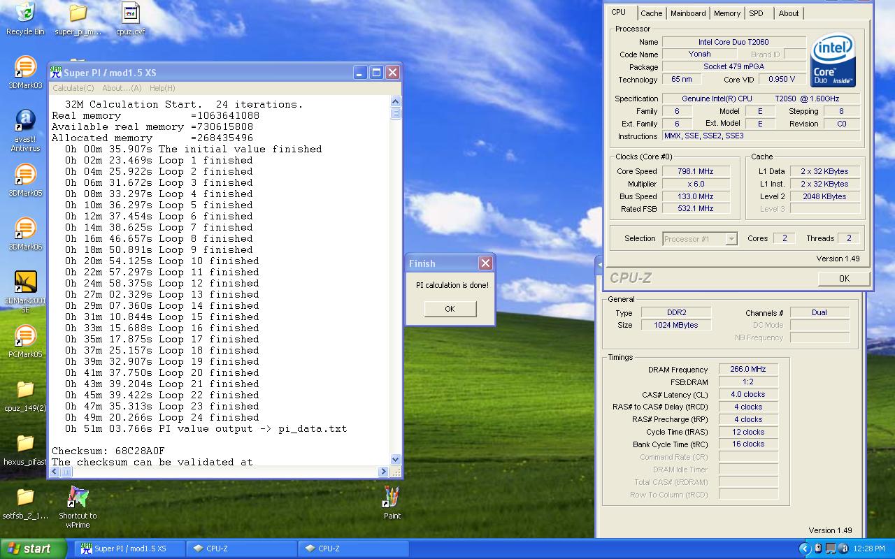Click the Super PI title bar icon
The image size is (895, 559).
coord(55,72)
